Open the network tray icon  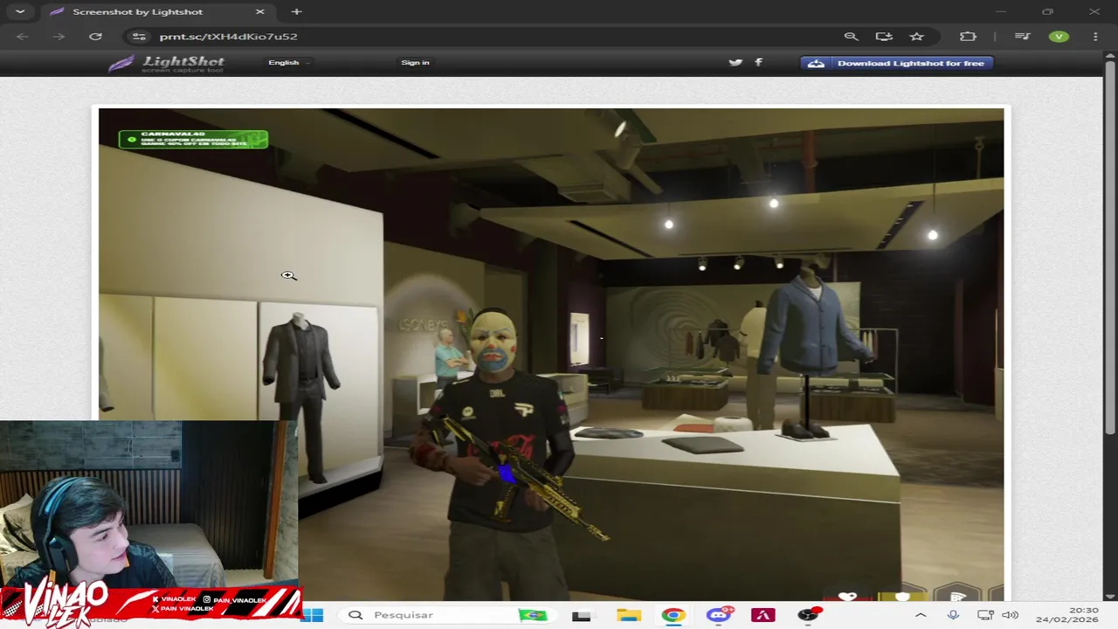985,615
